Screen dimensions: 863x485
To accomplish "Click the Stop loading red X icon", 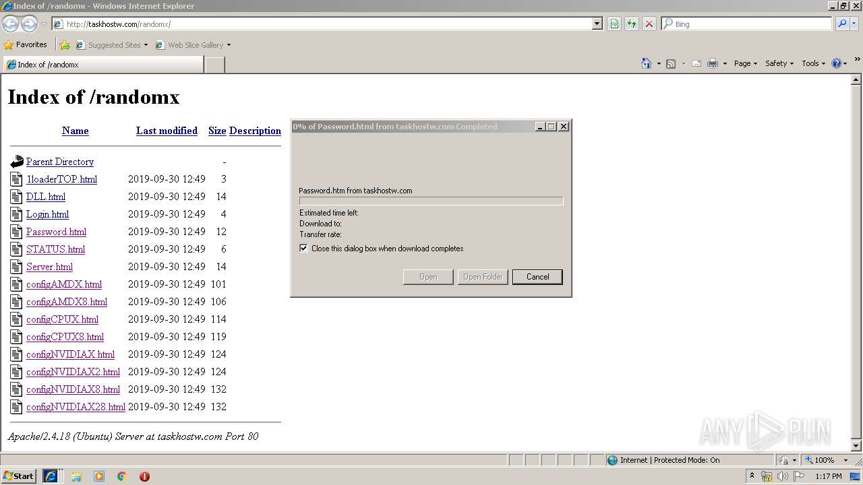I will [649, 24].
